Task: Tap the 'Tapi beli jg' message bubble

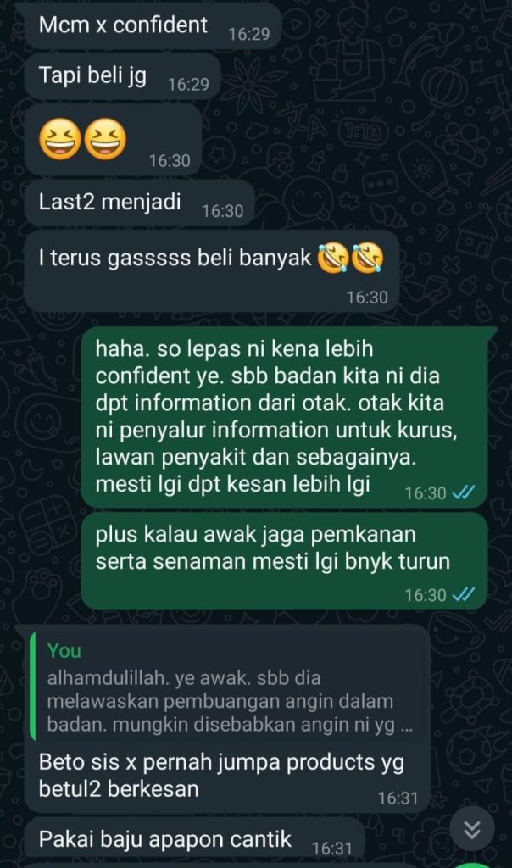Action: (123, 75)
